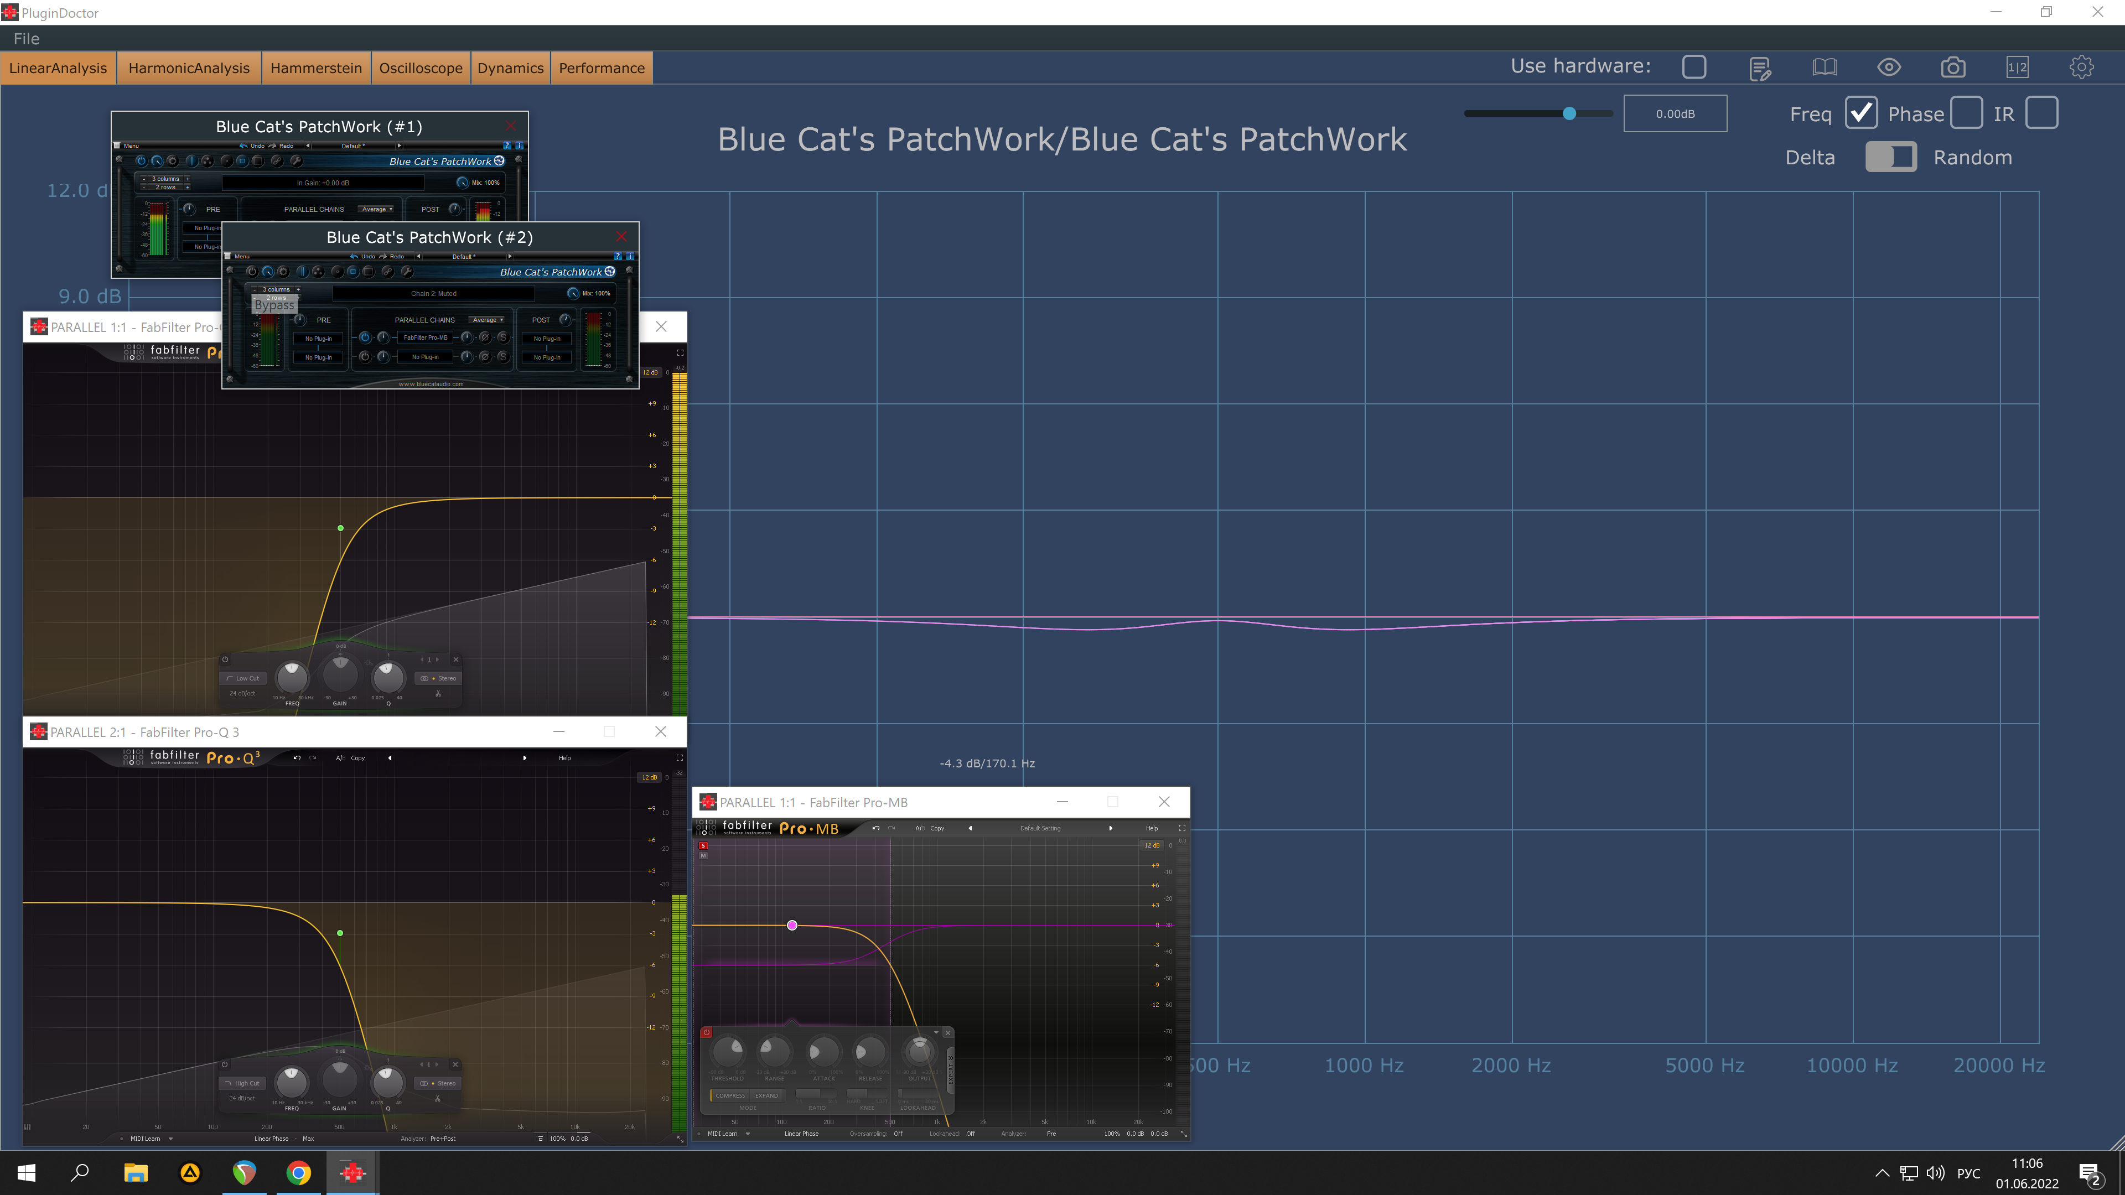Screen dimensions: 2125x1195
Task: Click the eye view icon in top toolbar
Action: click(1889, 67)
